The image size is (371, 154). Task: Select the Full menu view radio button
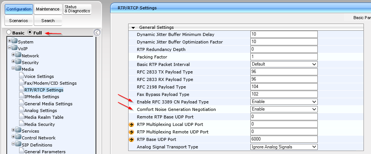(30, 32)
